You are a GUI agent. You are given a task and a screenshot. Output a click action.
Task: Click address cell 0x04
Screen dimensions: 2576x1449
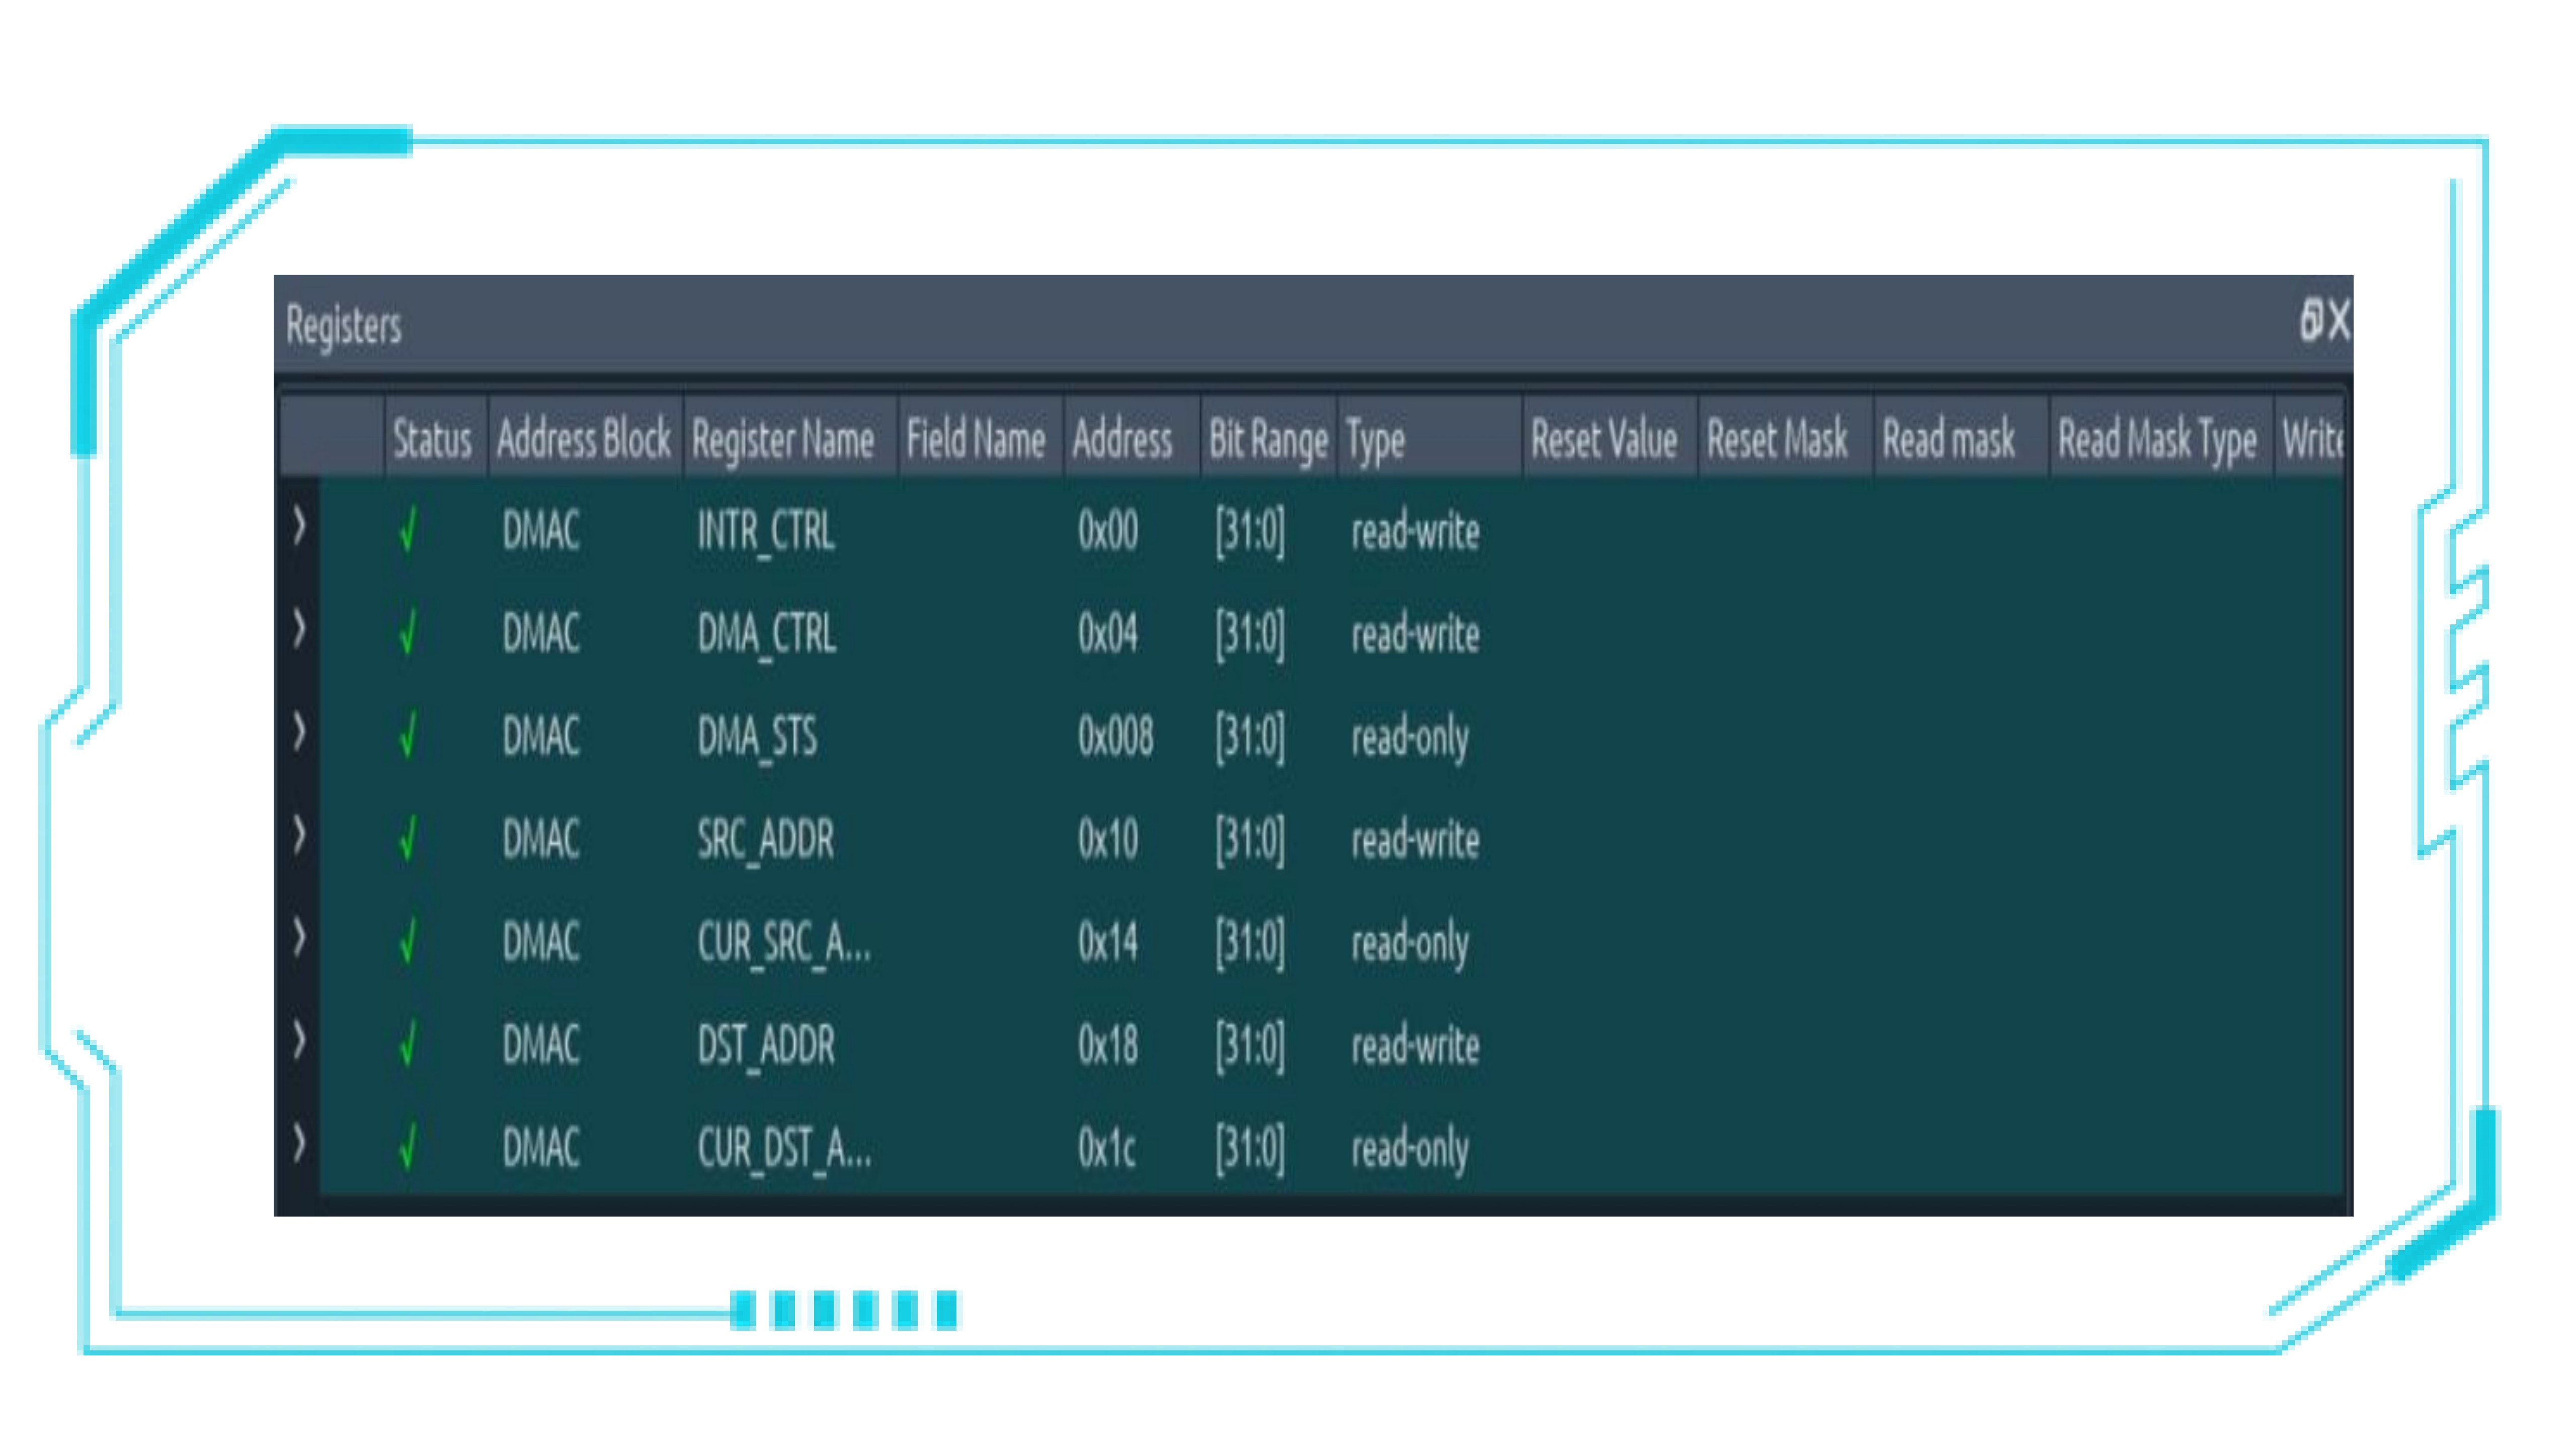[x=1108, y=633]
